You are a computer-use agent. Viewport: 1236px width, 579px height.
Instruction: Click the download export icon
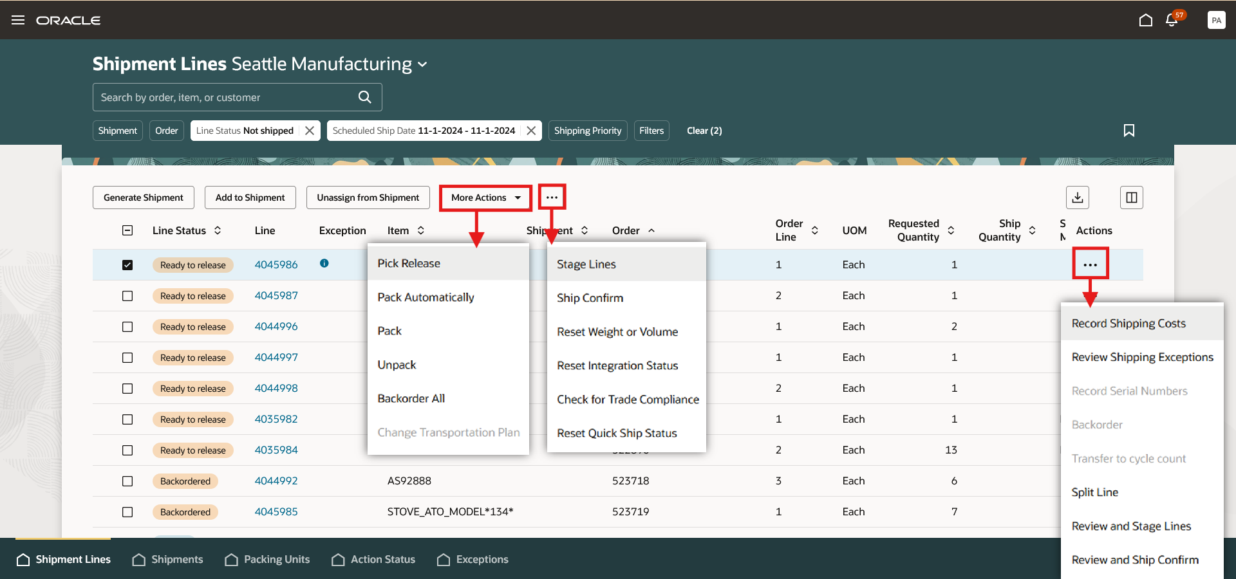coord(1078,198)
